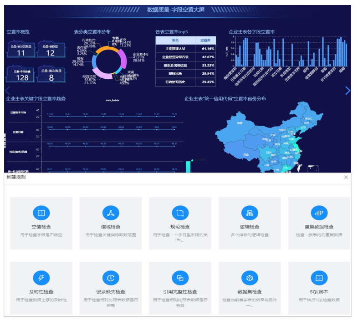Click the 空置率 column header

(x=205, y=41)
